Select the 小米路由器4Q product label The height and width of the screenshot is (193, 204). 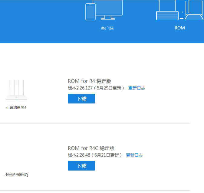(16, 174)
